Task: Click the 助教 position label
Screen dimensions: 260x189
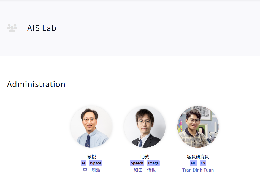Action: pos(145,157)
